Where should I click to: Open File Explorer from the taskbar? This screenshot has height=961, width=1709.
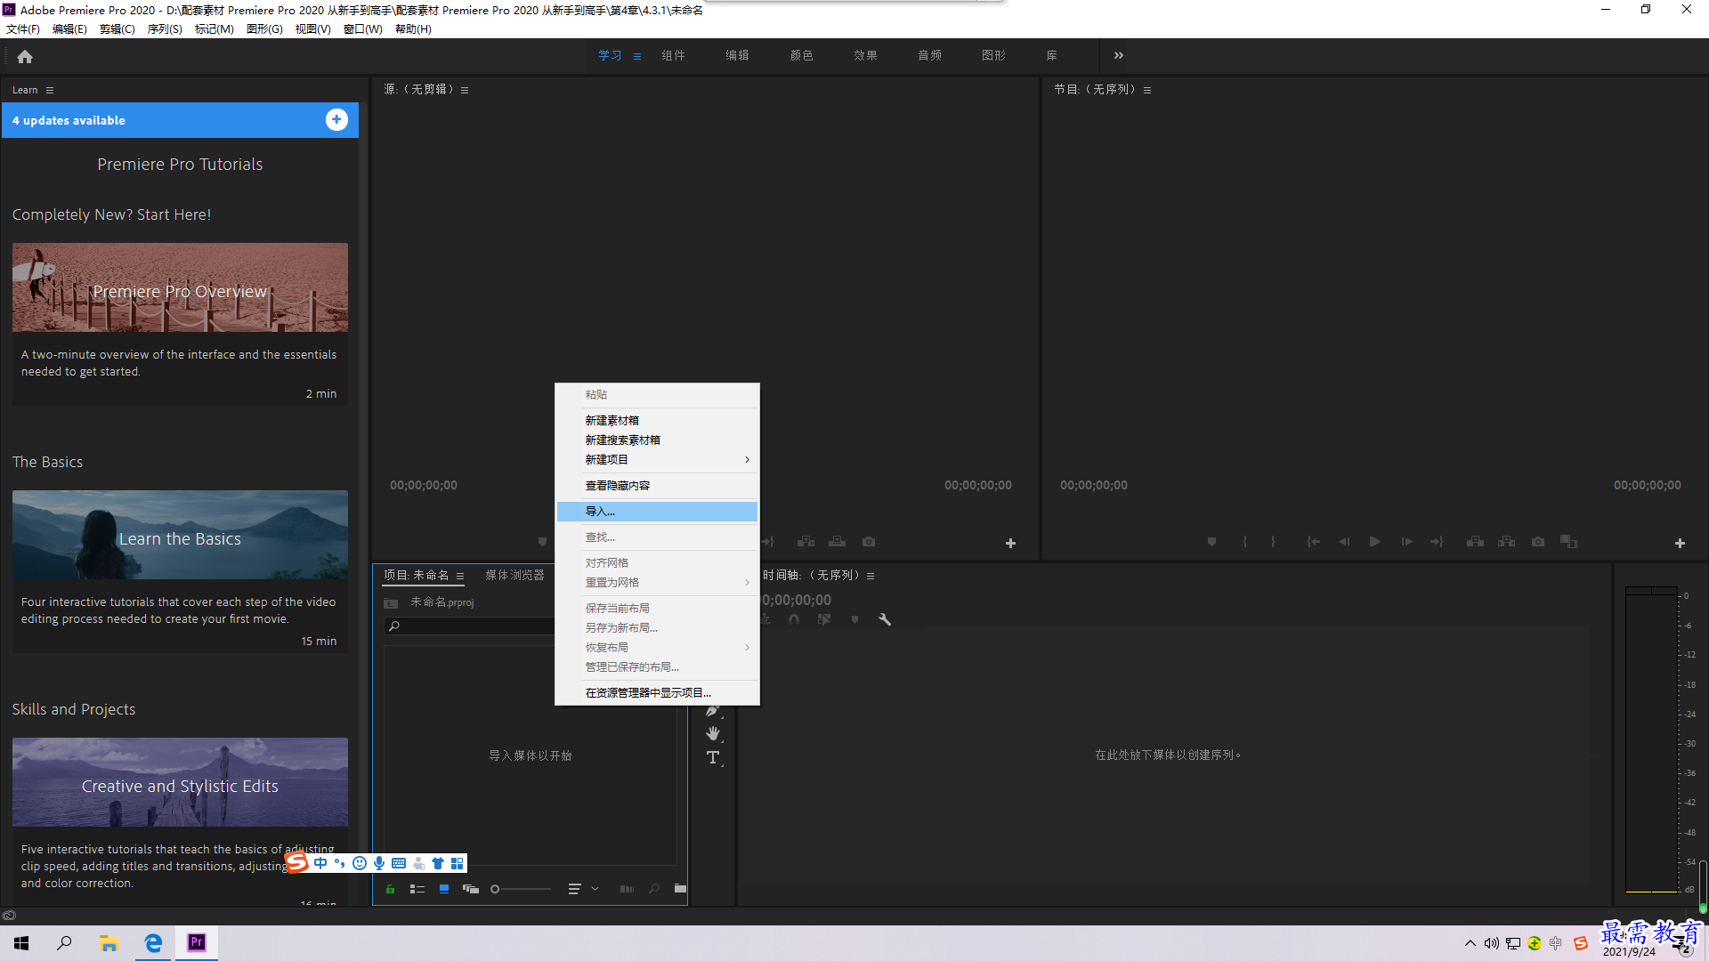pos(109,943)
